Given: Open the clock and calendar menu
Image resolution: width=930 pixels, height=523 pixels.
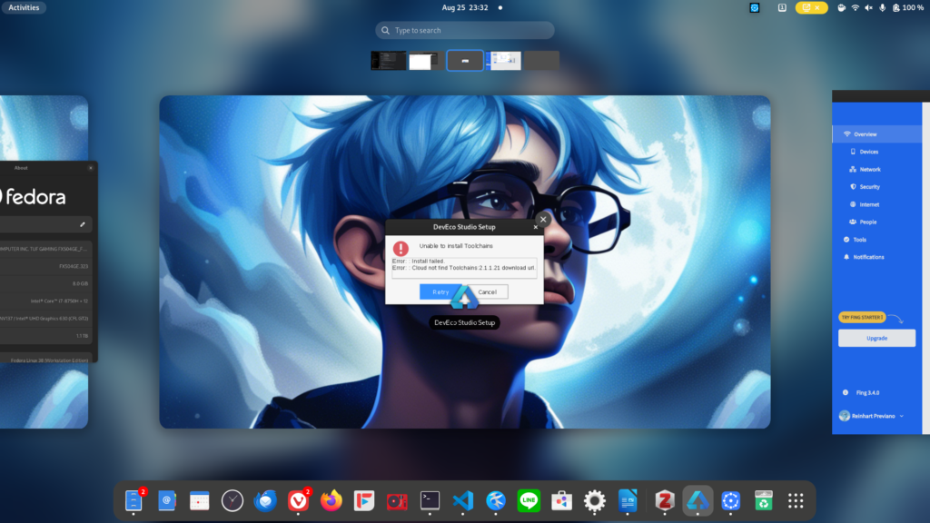Looking at the screenshot, I should coord(465,7).
